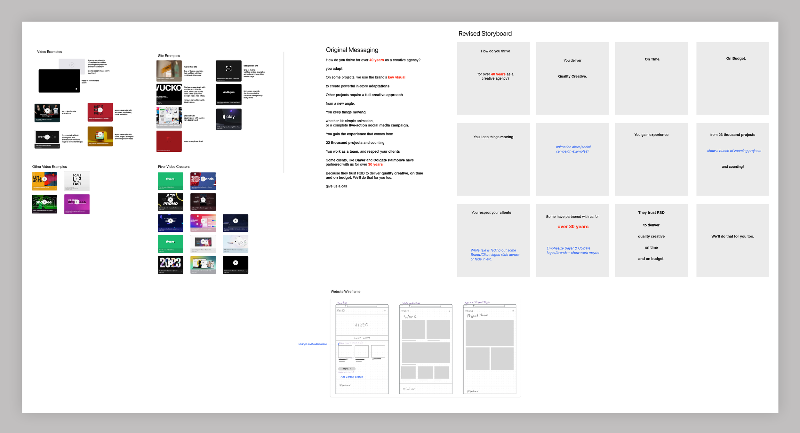Open the first green fiverr link card

170,181
